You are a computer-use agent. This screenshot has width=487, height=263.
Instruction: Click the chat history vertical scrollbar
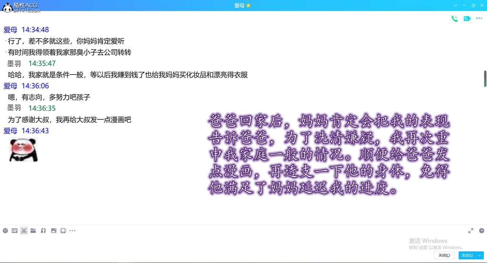(485, 79)
